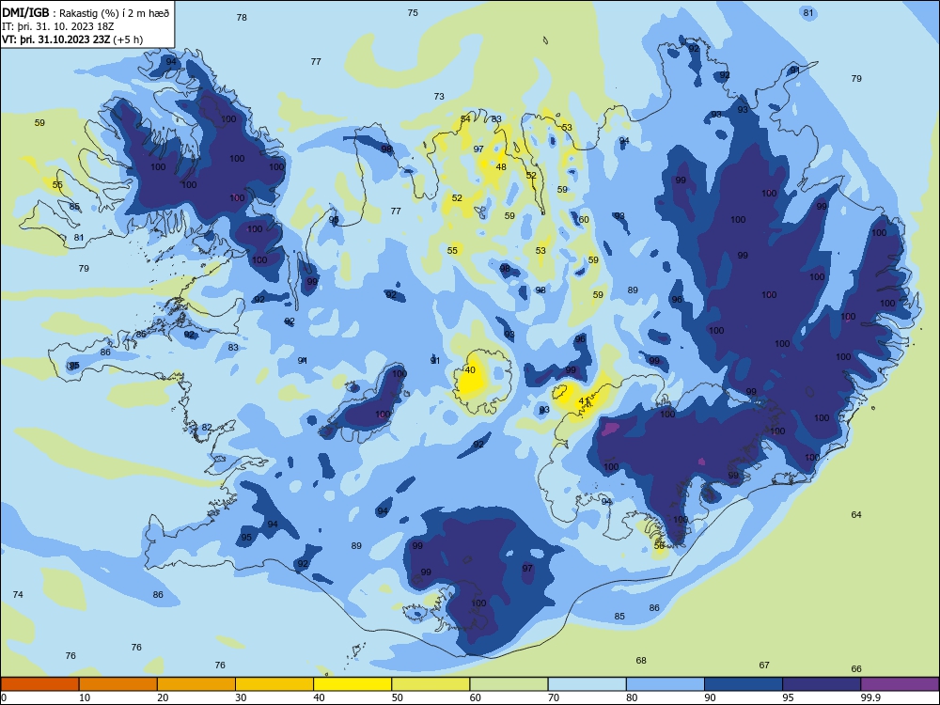Image resolution: width=940 pixels, height=705 pixels.
Task: Select the dark blue 90–95 legend swatch
Action: pos(744,684)
